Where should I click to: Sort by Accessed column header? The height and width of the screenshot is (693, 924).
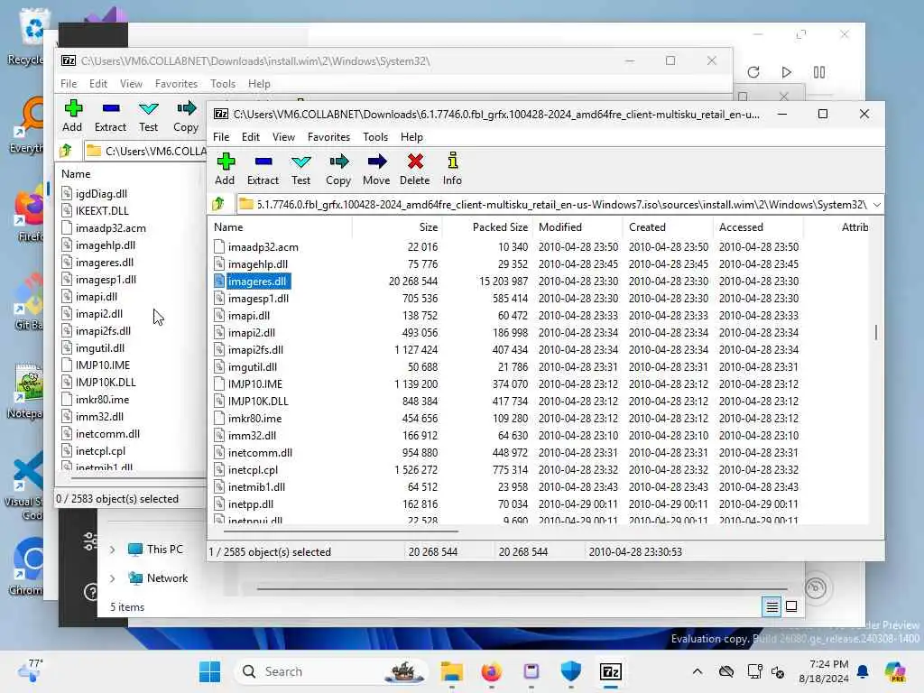pos(758,226)
